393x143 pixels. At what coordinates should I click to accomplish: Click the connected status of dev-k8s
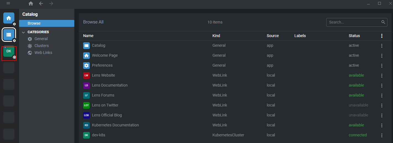click(358, 135)
